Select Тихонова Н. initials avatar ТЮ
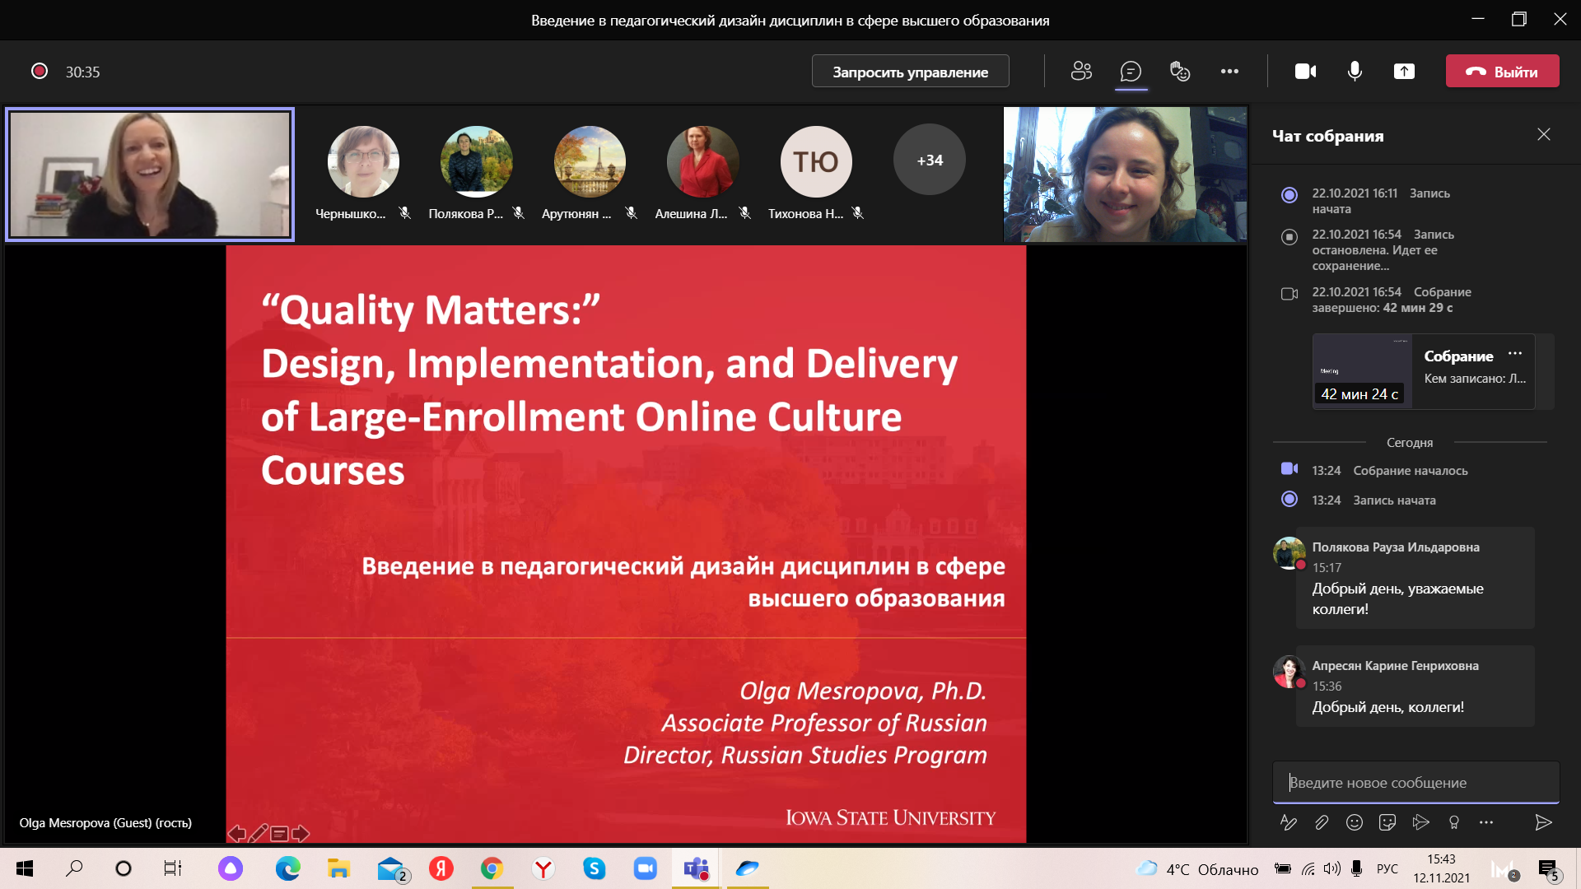Viewport: 1581px width, 889px height. pyautogui.click(x=816, y=161)
